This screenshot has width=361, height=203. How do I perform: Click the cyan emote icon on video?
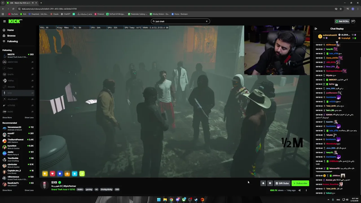point(74,174)
